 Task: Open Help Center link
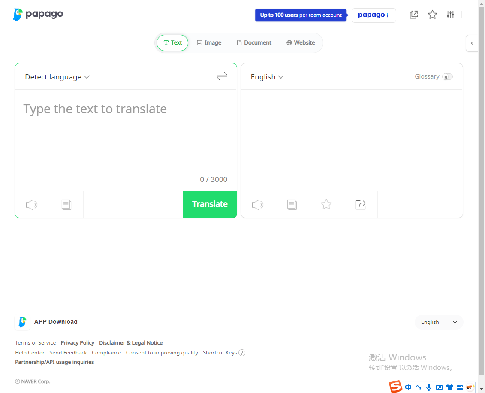coord(30,353)
